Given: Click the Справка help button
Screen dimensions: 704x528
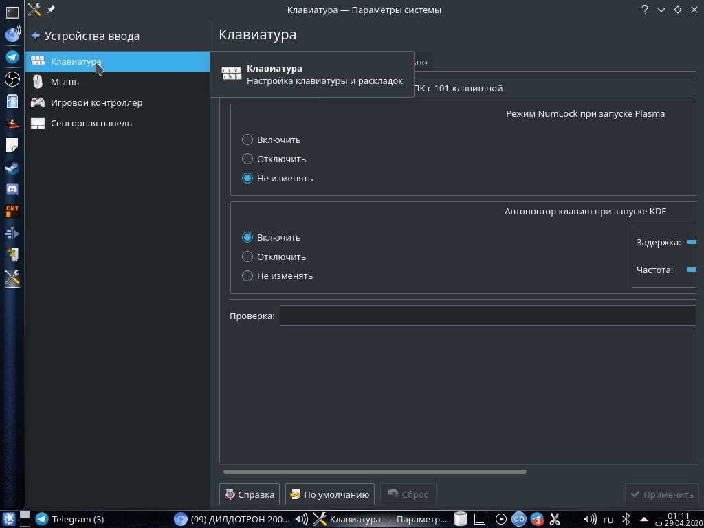Looking at the screenshot, I should click(250, 494).
